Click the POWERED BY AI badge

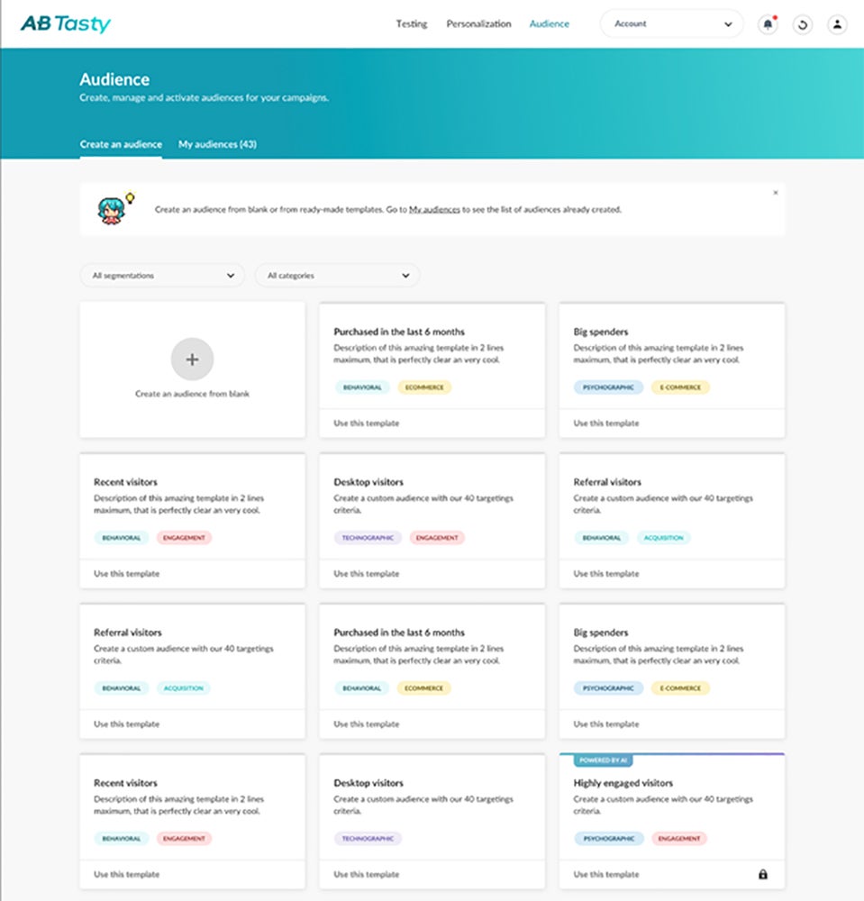coord(604,760)
